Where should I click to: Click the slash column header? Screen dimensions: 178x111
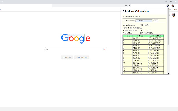point(128,36)
